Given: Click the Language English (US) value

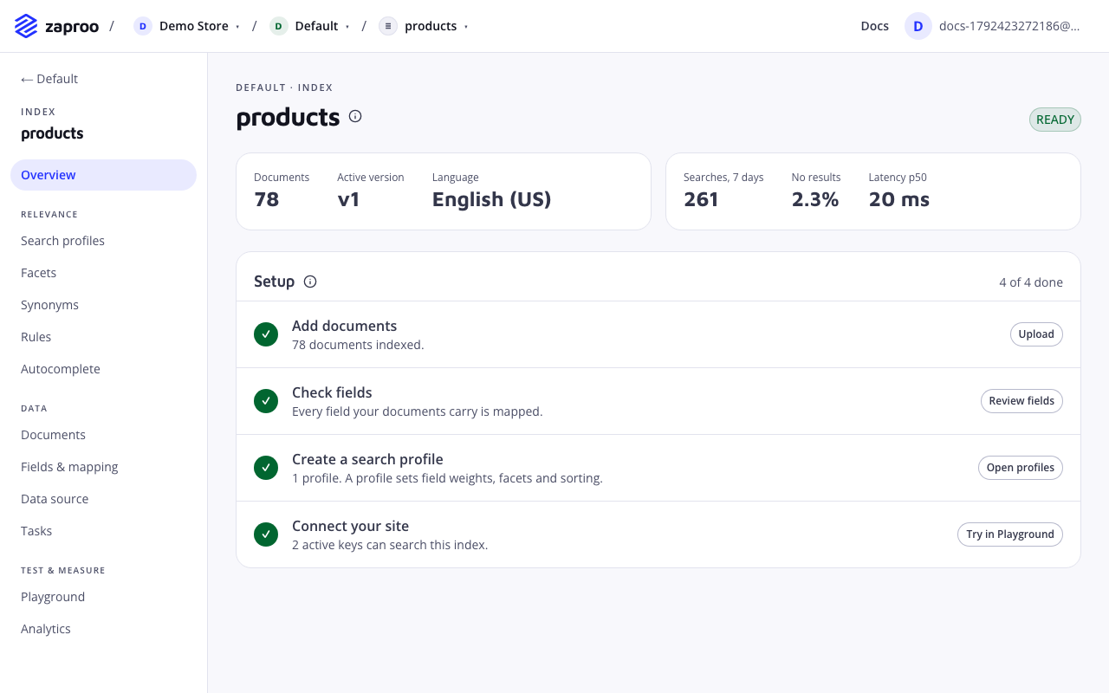Looking at the screenshot, I should 492,199.
